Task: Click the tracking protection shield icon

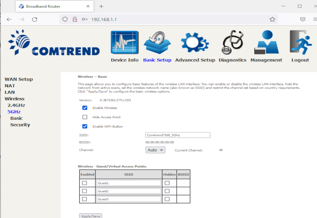Action: pyautogui.click(x=65, y=19)
